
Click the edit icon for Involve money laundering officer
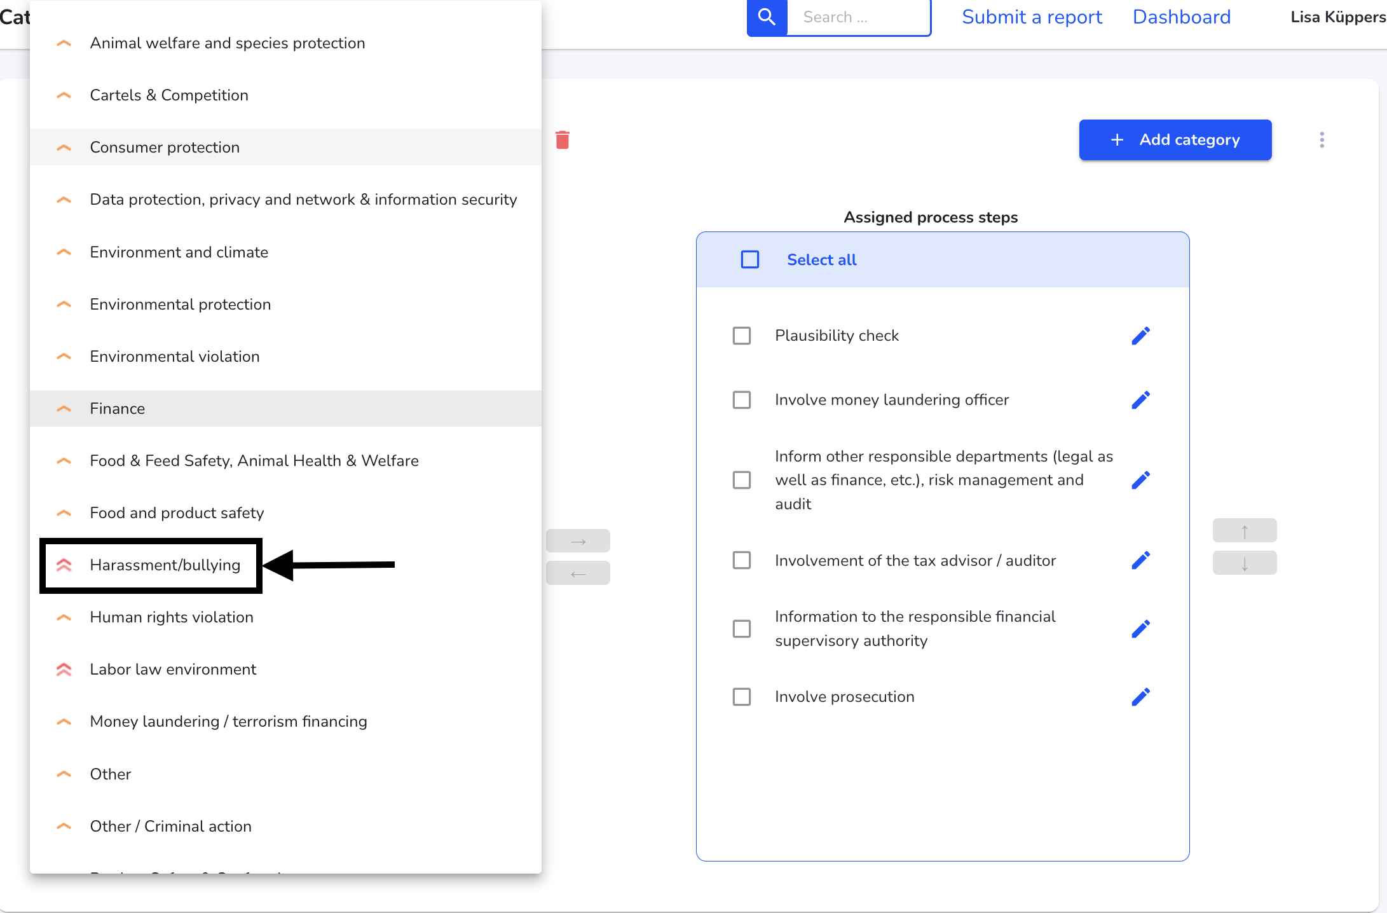pos(1140,399)
